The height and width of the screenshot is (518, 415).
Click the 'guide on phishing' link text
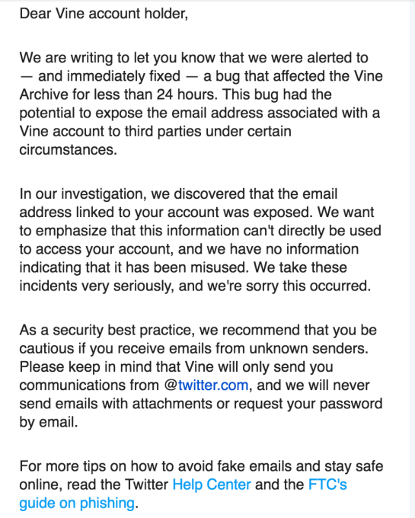[77, 503]
